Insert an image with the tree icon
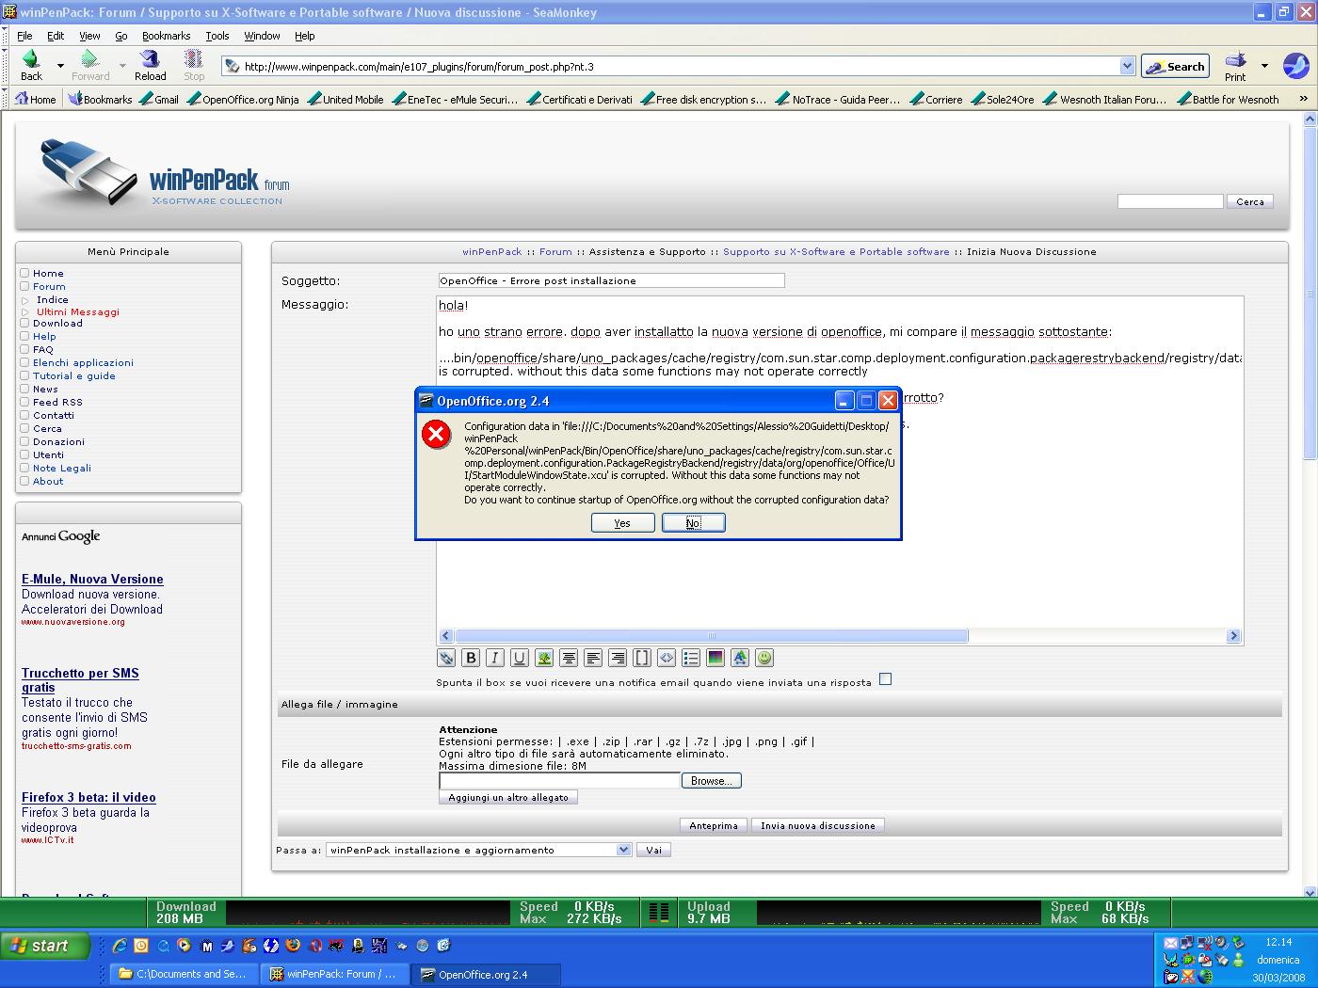The image size is (1318, 988). [x=544, y=658]
